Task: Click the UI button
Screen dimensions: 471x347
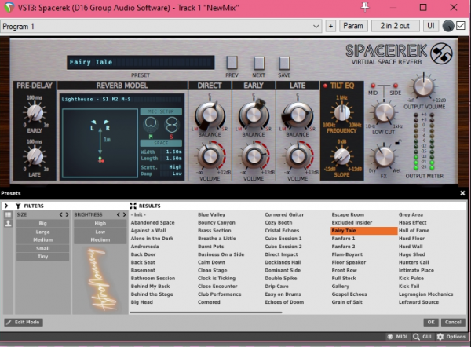Action: click(431, 26)
